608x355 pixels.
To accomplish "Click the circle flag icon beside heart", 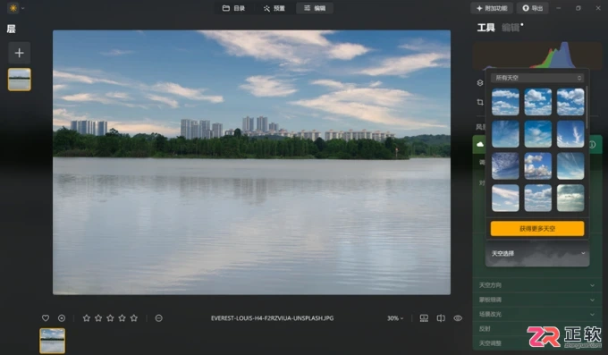I will [x=62, y=318].
